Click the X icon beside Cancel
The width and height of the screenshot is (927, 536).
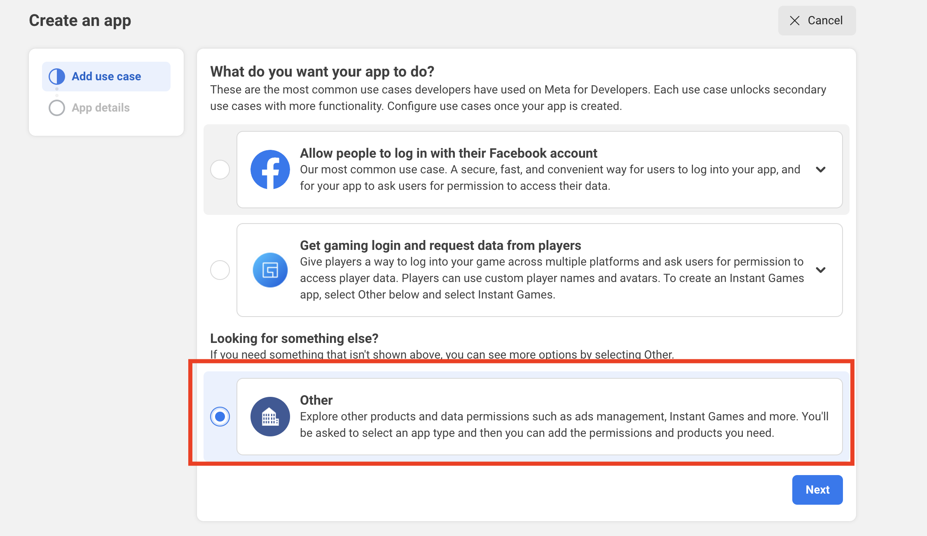795,21
